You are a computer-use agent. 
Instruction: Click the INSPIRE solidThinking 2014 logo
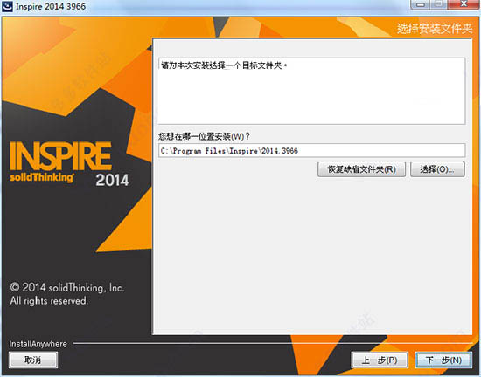(69, 164)
